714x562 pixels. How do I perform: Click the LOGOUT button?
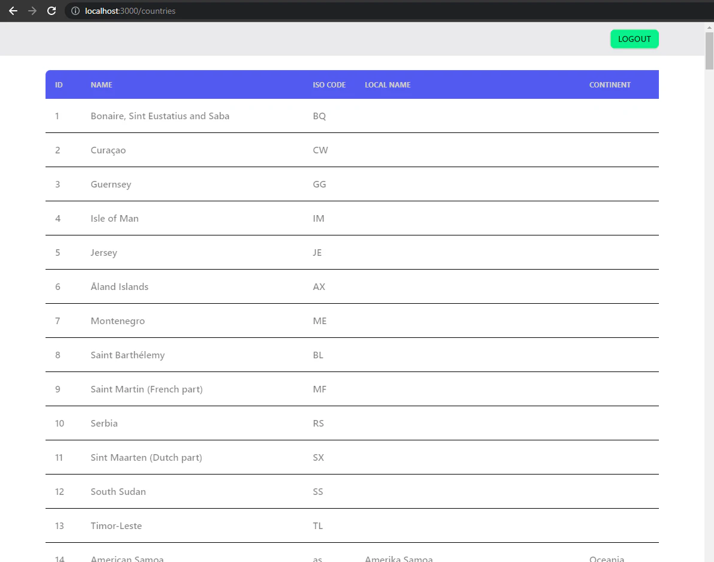click(634, 38)
